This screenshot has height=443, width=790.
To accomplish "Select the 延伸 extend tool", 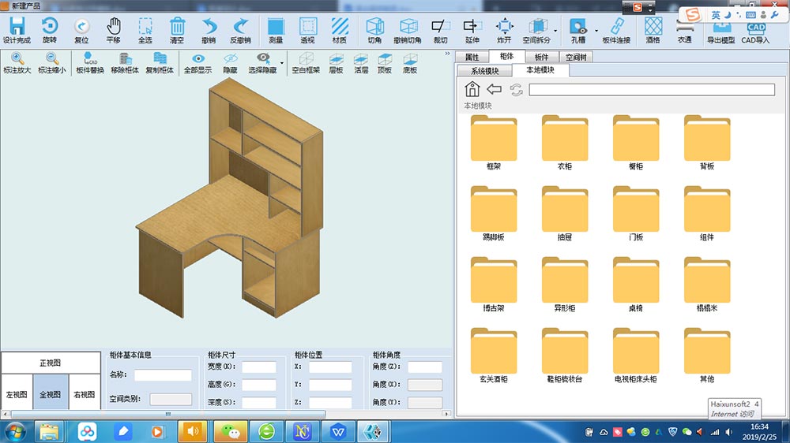I will [472, 26].
